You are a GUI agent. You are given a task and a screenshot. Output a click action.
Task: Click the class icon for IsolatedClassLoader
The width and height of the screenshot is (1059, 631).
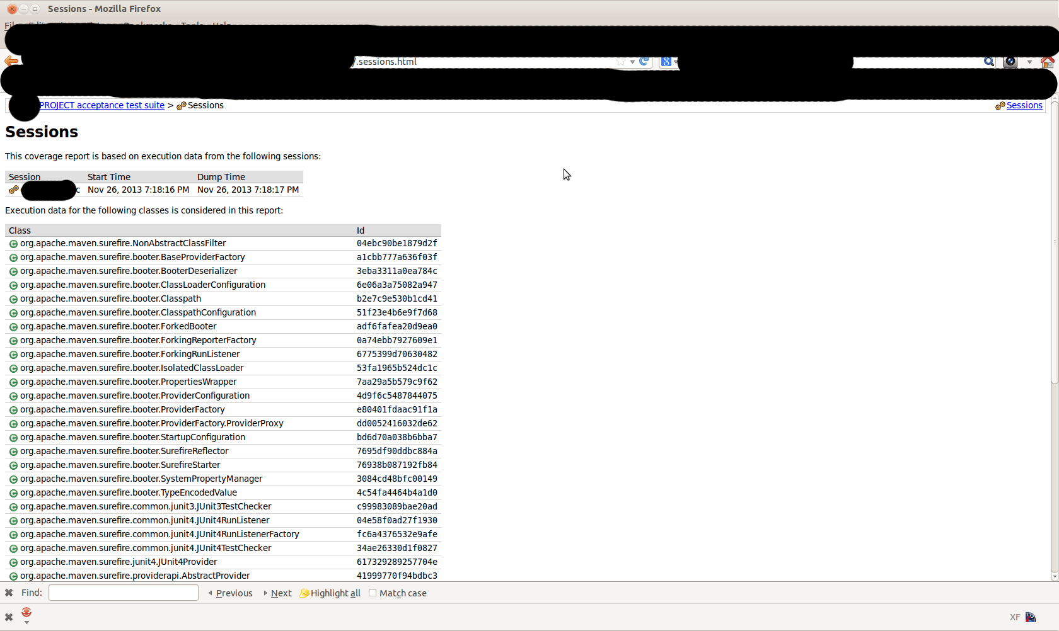point(13,368)
